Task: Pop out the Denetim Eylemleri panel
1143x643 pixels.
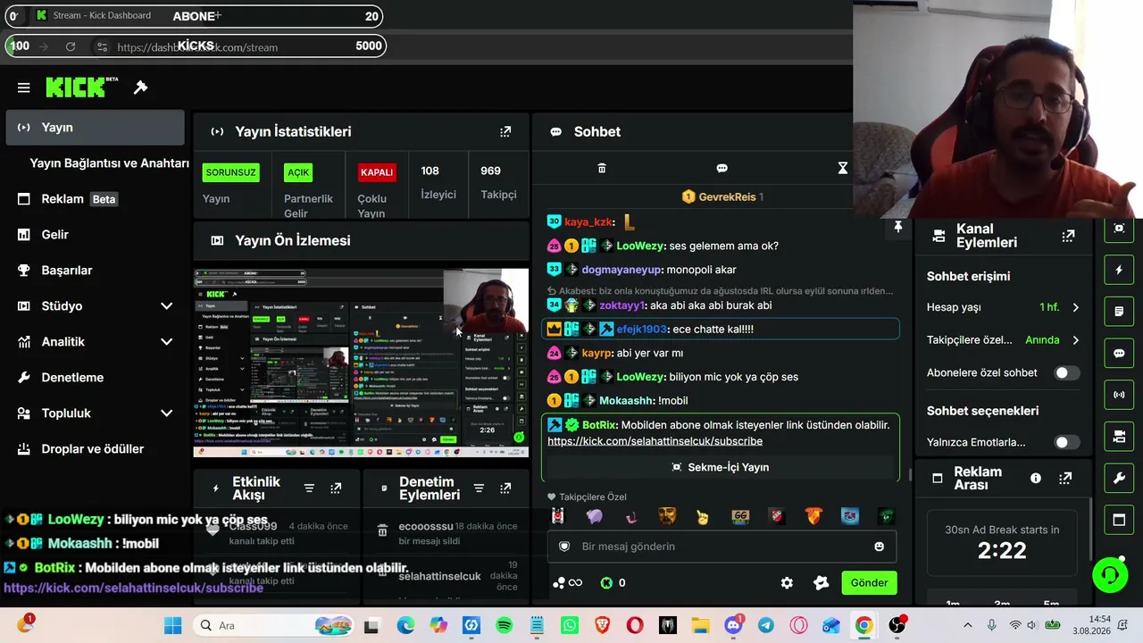Action: tap(505, 489)
